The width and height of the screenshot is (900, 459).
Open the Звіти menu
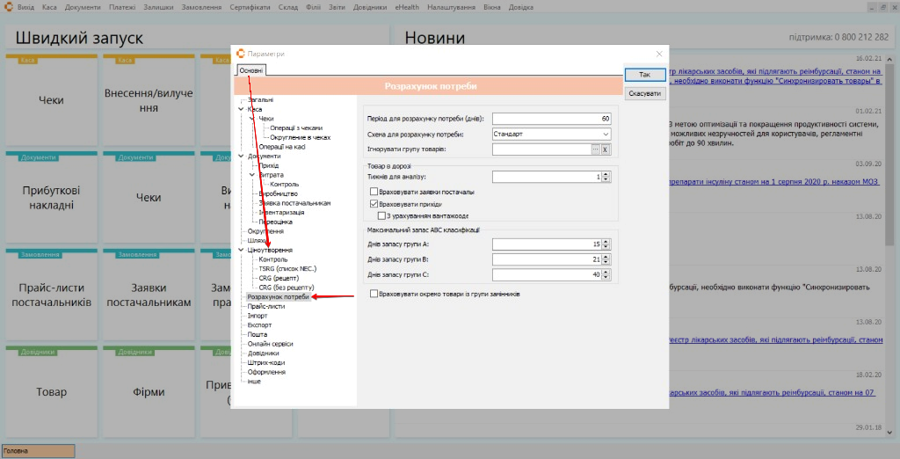[x=337, y=7]
